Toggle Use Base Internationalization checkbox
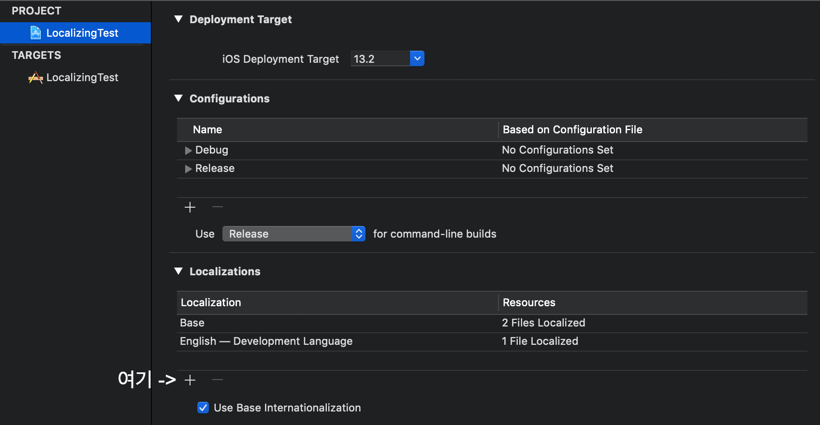Image resolution: width=820 pixels, height=425 pixels. pyautogui.click(x=203, y=408)
